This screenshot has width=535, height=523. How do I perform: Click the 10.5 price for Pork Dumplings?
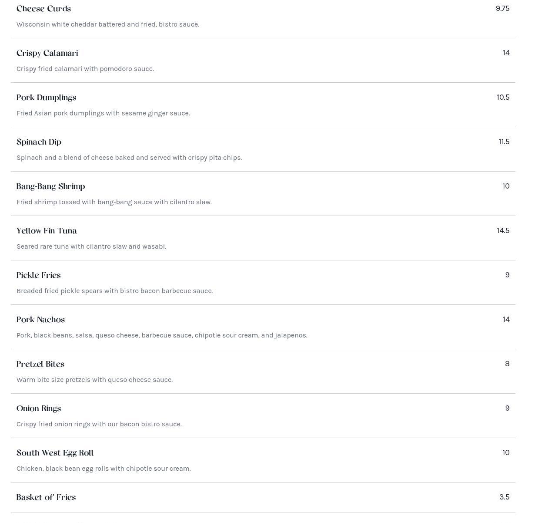click(x=503, y=98)
